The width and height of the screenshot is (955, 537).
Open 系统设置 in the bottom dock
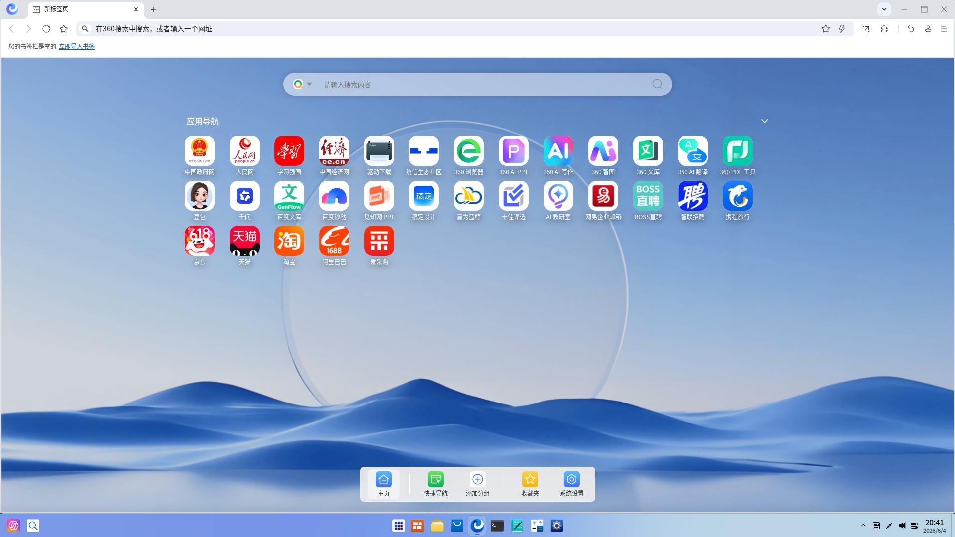coord(572,484)
